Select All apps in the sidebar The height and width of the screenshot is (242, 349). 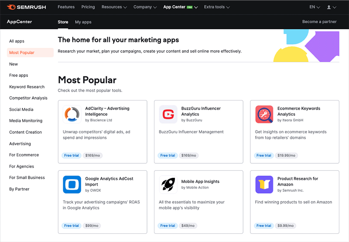coord(17,41)
